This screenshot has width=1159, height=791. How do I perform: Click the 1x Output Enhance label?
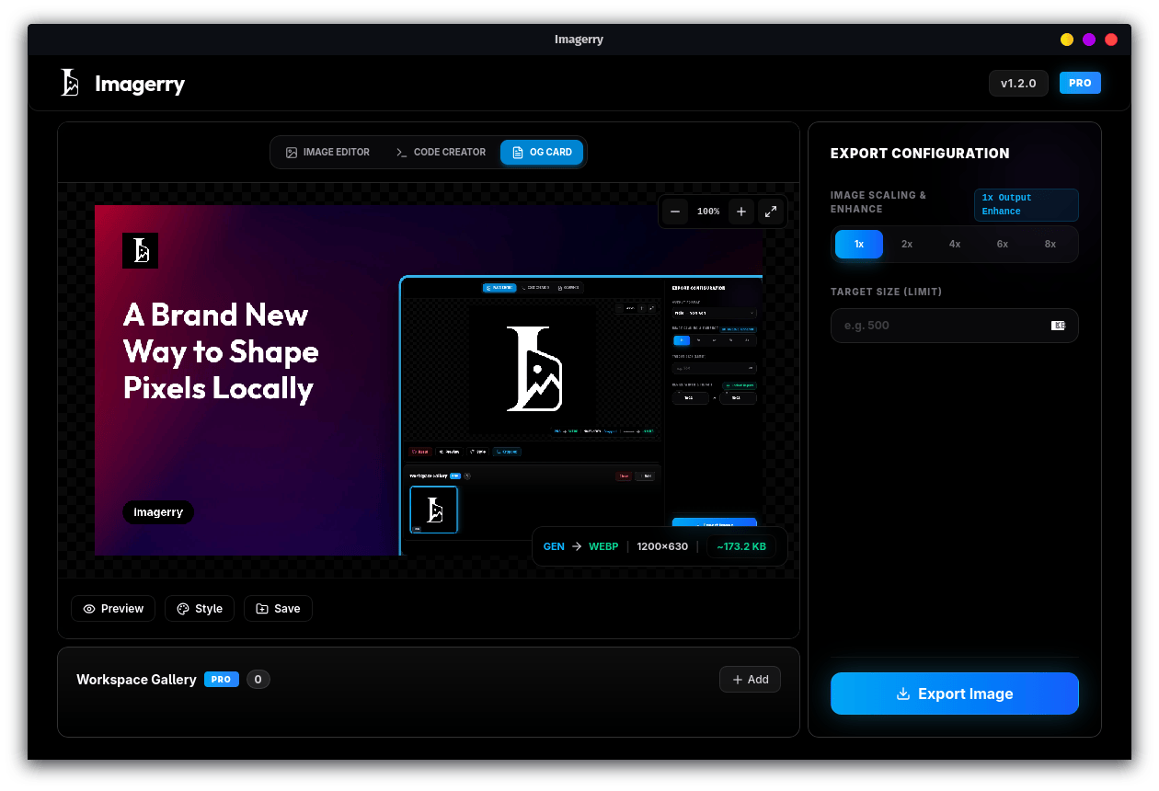click(x=1027, y=205)
